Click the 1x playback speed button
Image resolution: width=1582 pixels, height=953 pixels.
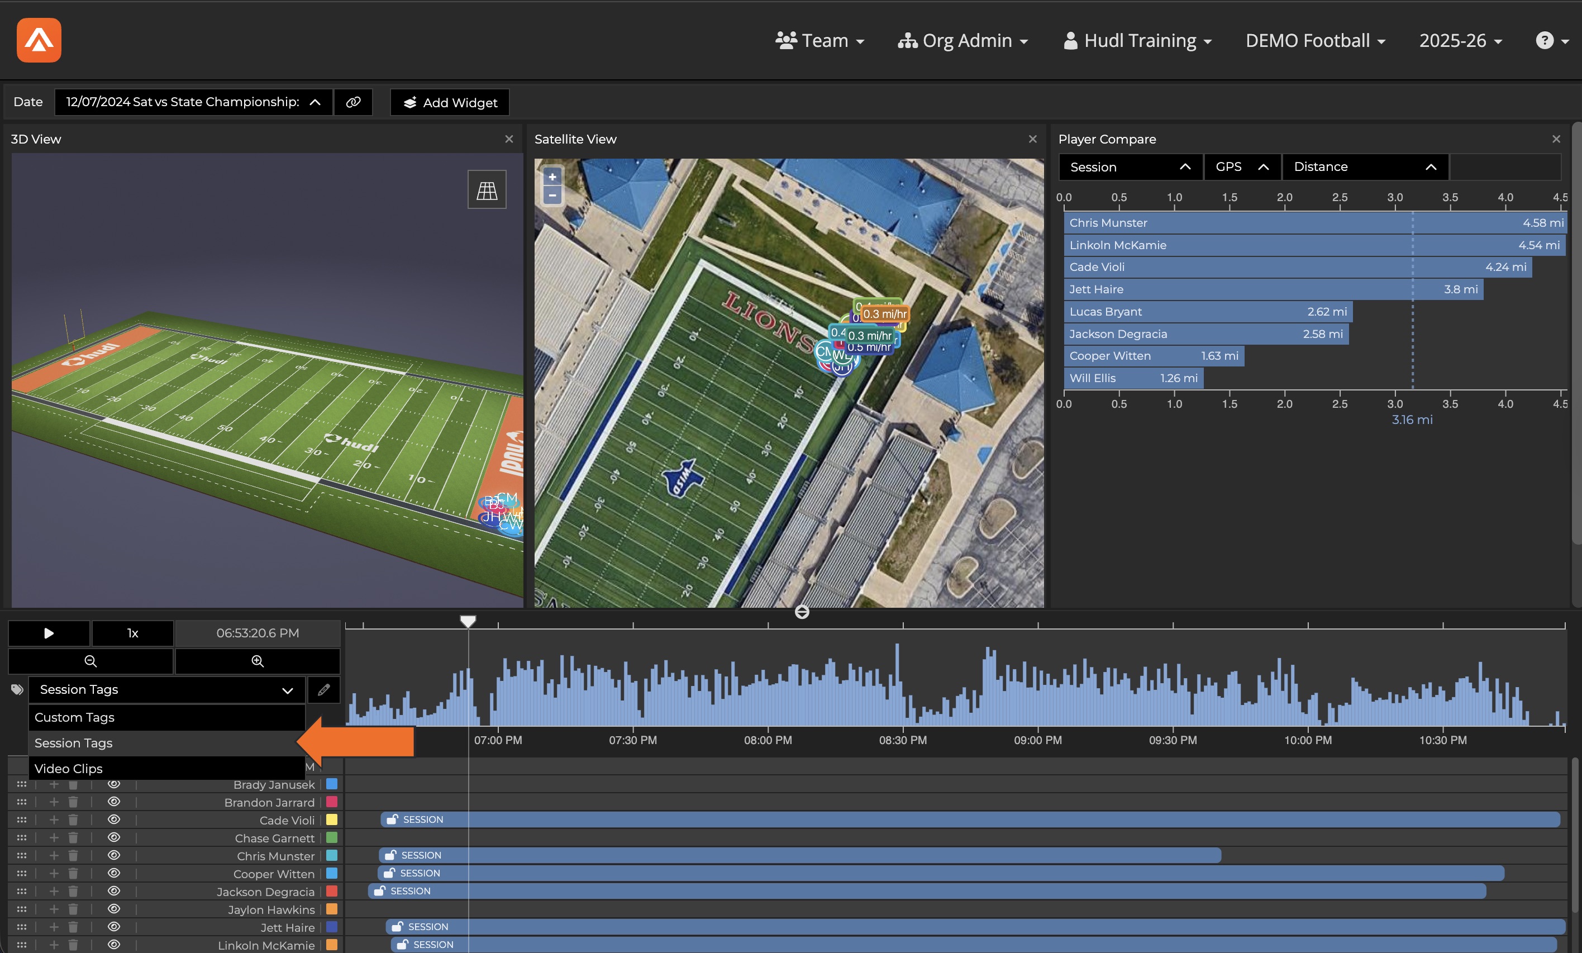pos(133,633)
